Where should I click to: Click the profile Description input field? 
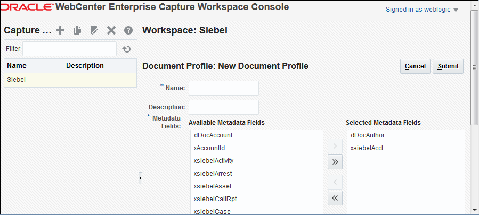(x=223, y=107)
